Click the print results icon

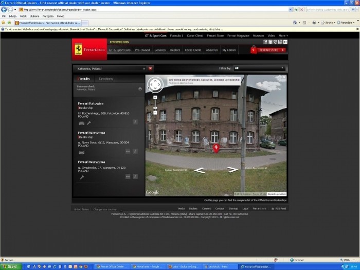tap(140, 89)
